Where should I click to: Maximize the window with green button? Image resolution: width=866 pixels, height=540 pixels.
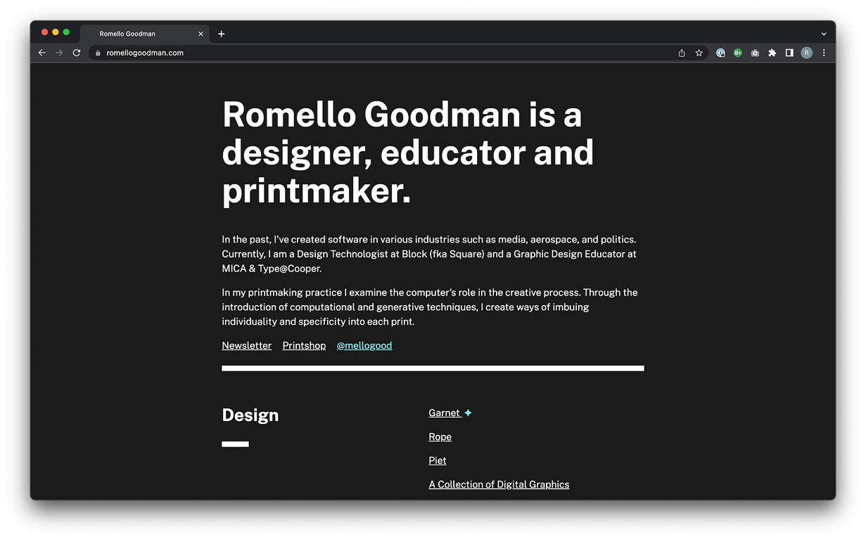click(66, 32)
